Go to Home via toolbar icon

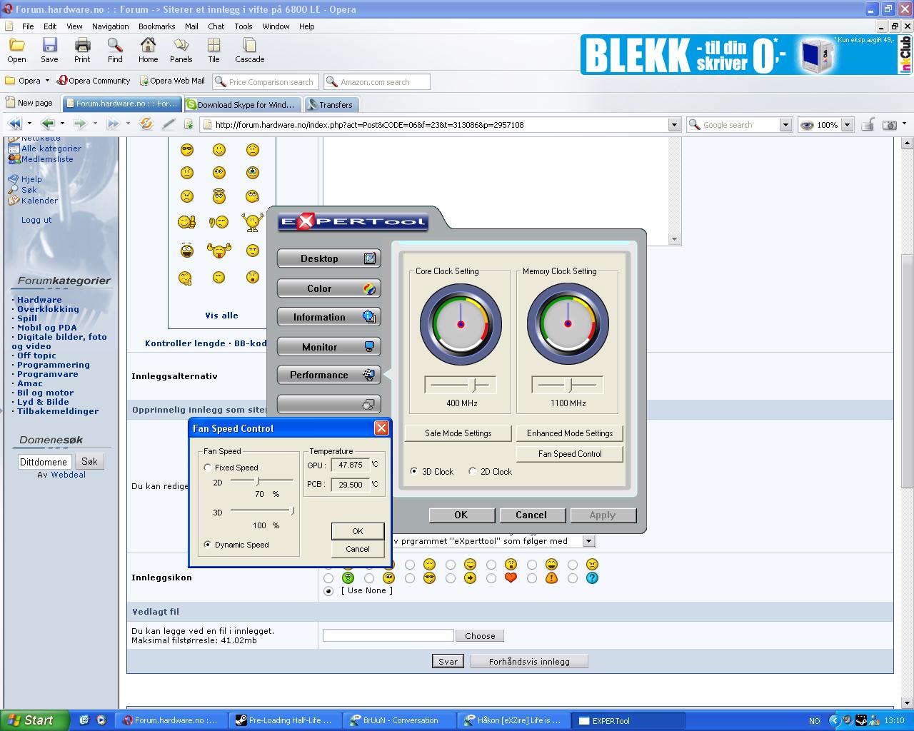(148, 50)
